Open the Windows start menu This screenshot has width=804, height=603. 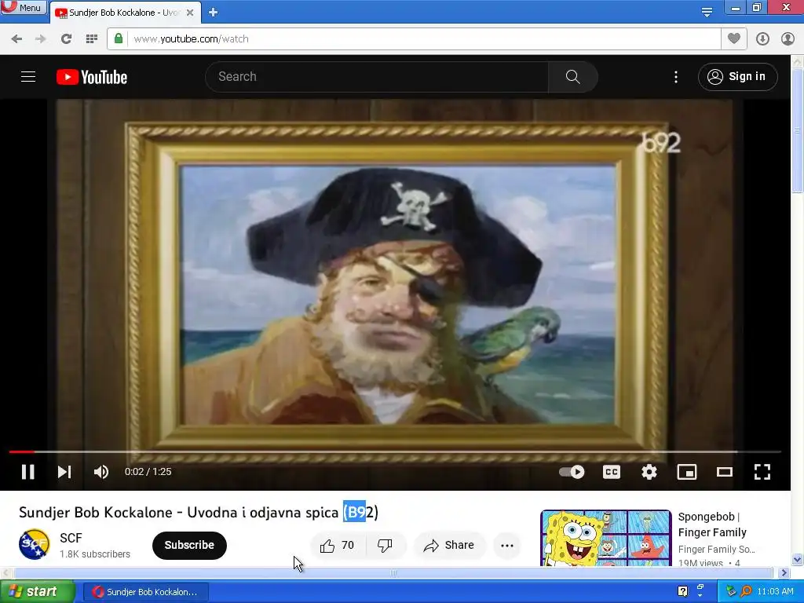(37, 592)
